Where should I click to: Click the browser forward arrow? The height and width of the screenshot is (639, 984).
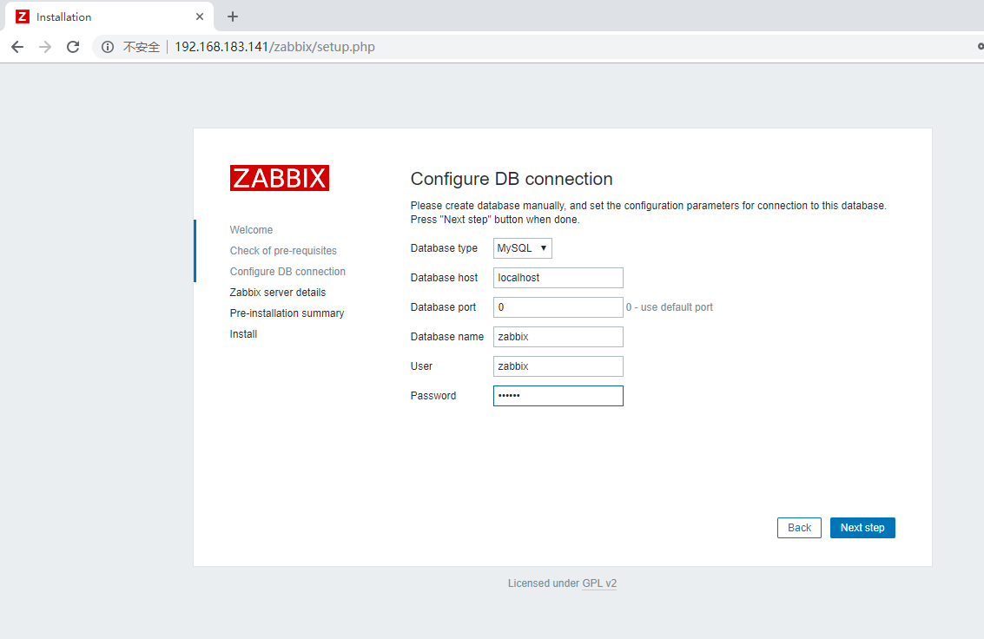(45, 47)
